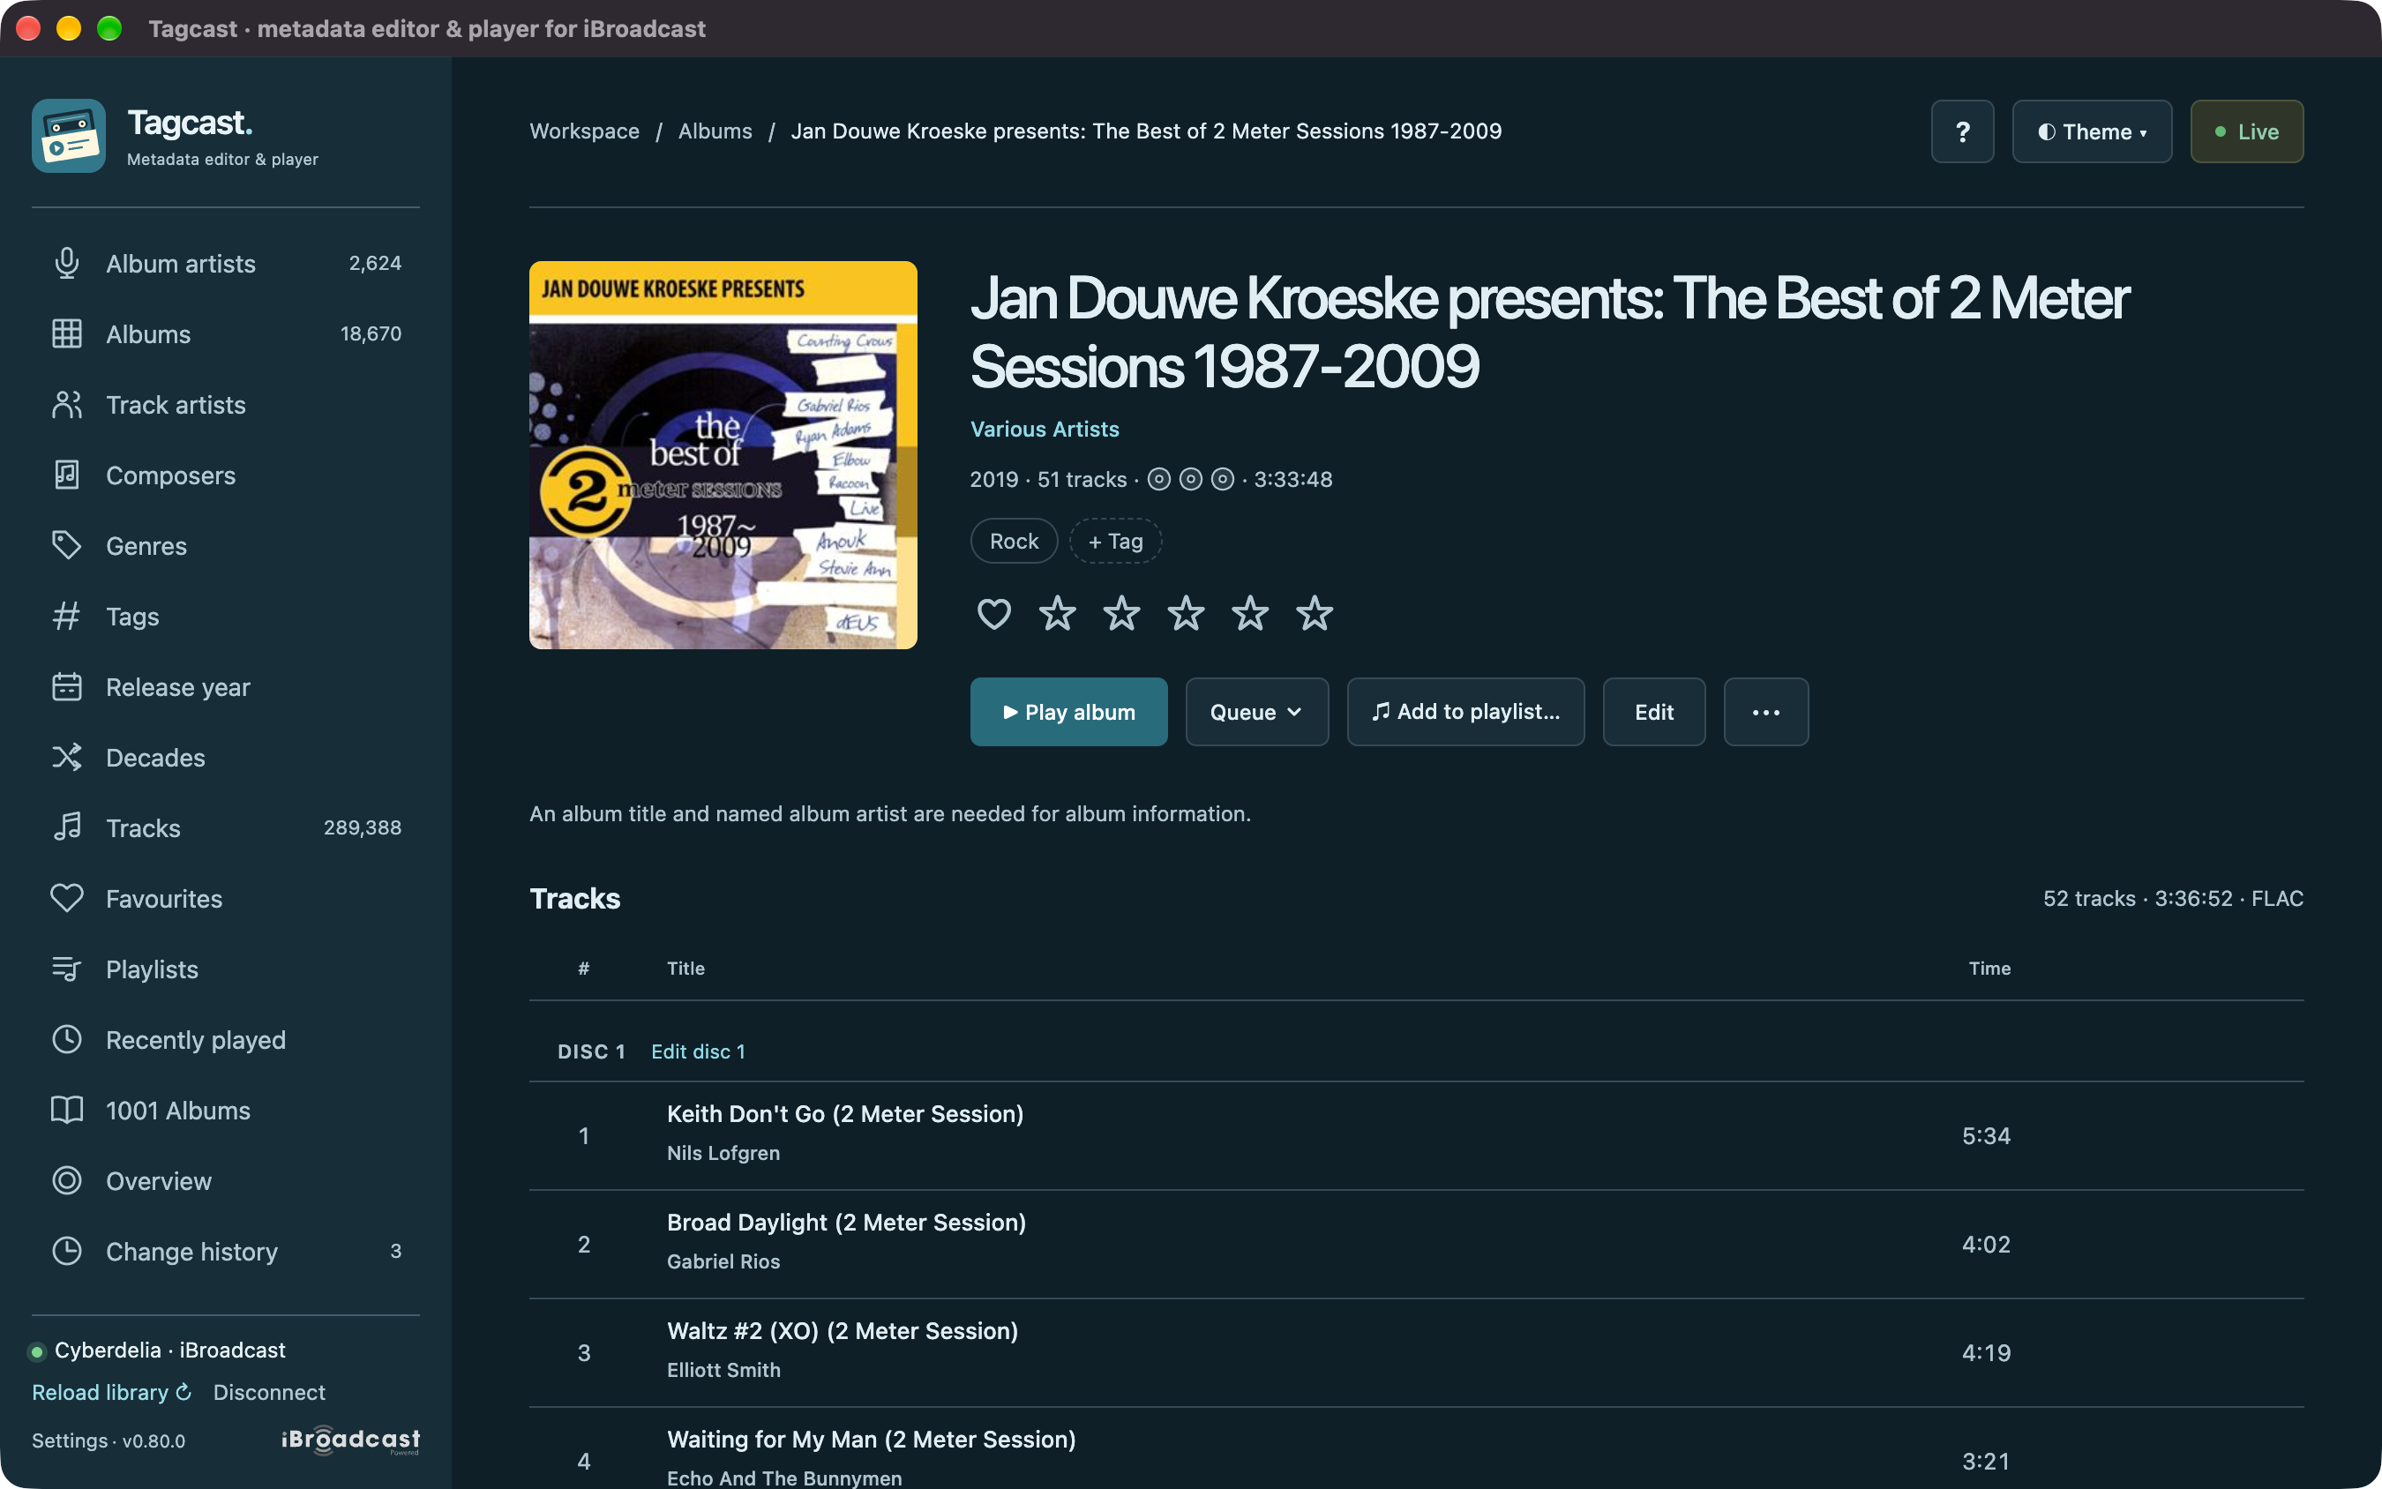Click the Composers sheet music icon
Image resolution: width=2382 pixels, height=1489 pixels.
[66, 475]
